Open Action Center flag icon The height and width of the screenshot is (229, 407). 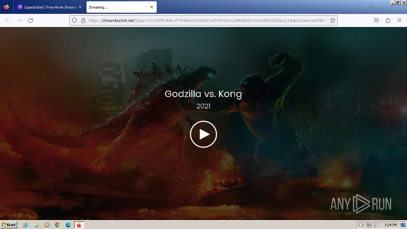[377, 225]
